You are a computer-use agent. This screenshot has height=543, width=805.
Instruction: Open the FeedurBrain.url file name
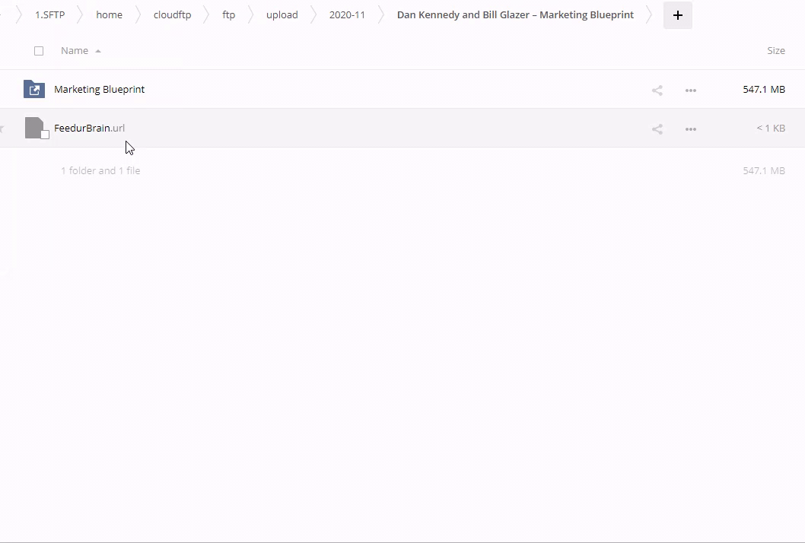(x=89, y=128)
